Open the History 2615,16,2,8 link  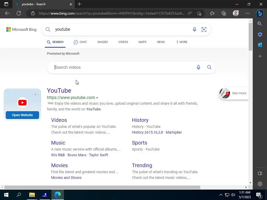147,132
